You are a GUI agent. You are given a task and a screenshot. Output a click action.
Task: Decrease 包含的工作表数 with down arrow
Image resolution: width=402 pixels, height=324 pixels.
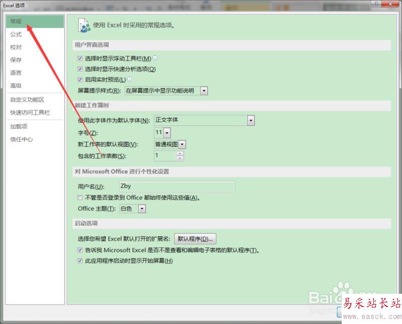[x=180, y=158]
